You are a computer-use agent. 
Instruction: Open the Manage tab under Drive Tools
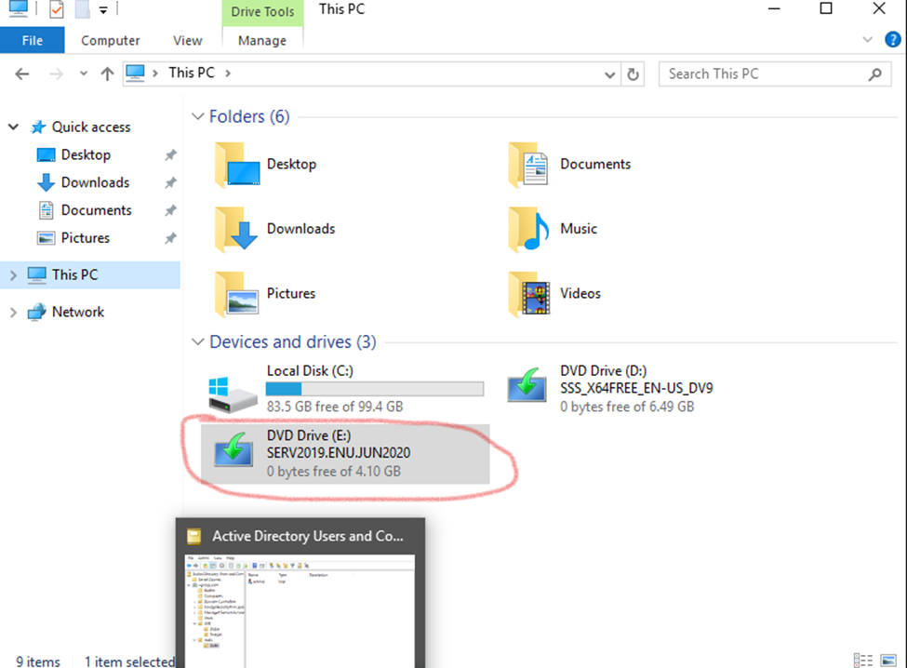pyautogui.click(x=262, y=40)
